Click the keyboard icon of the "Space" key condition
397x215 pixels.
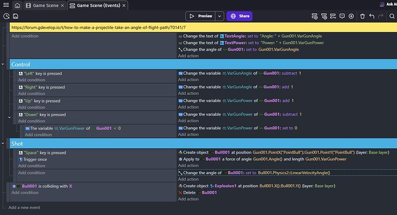[x=21, y=153]
